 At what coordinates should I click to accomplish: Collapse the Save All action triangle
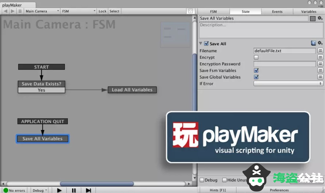(x=201, y=43)
